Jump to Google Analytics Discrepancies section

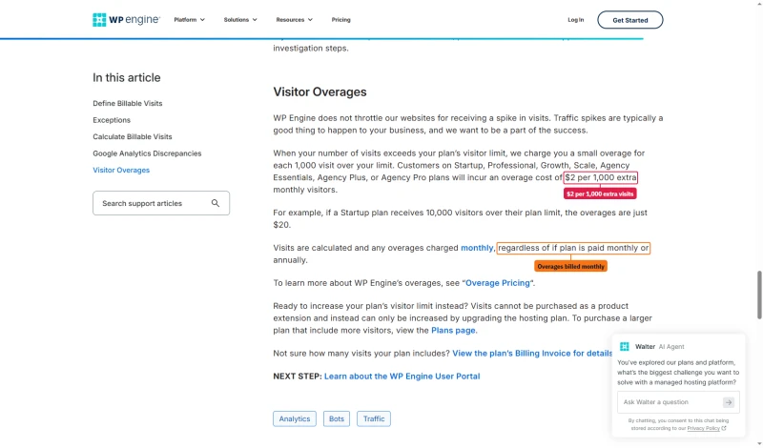click(147, 153)
